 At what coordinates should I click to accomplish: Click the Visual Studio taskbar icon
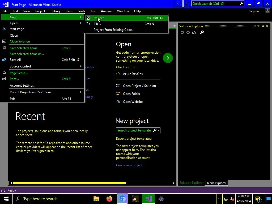click(148, 199)
